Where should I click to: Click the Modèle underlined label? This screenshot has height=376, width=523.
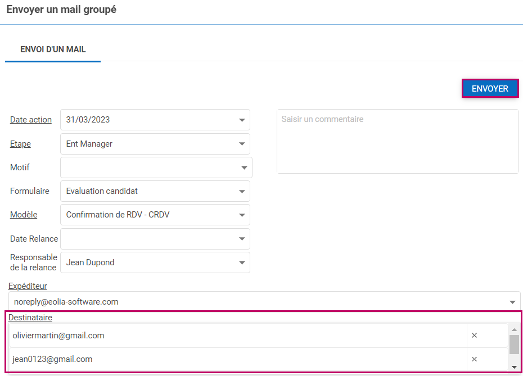(24, 215)
